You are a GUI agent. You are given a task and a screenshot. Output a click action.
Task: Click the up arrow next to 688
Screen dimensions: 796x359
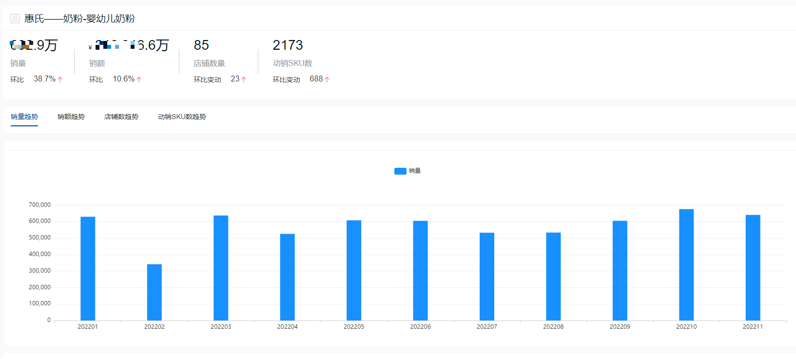pos(327,80)
